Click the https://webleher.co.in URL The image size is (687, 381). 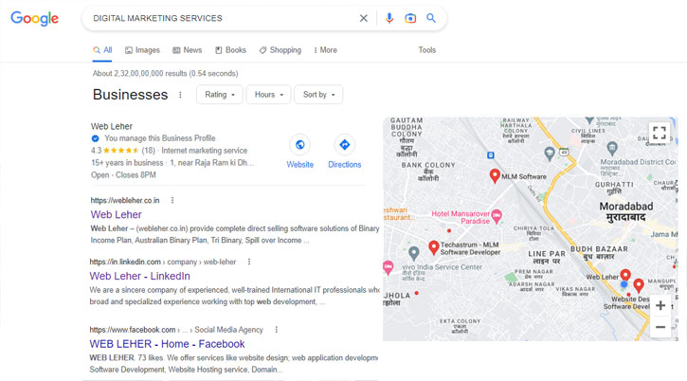pyautogui.click(x=125, y=200)
